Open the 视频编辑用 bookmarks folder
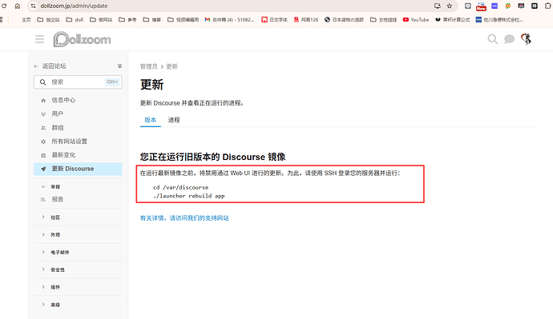Viewport: 553px width, 319px height. (x=183, y=20)
